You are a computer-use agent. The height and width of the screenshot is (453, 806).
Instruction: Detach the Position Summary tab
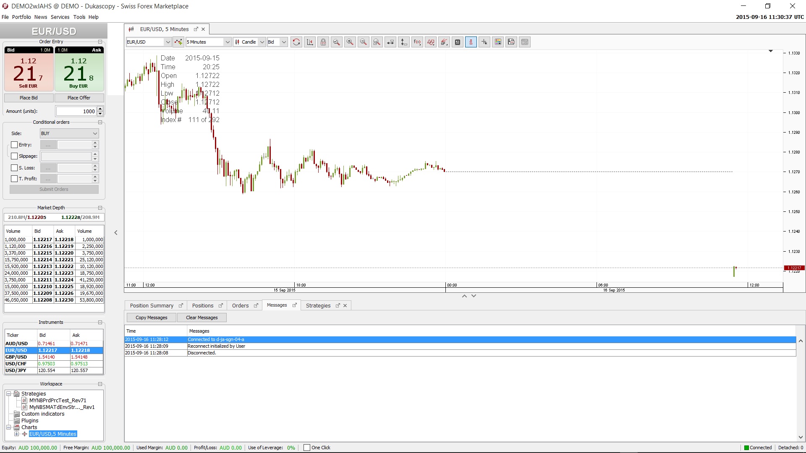tap(181, 305)
